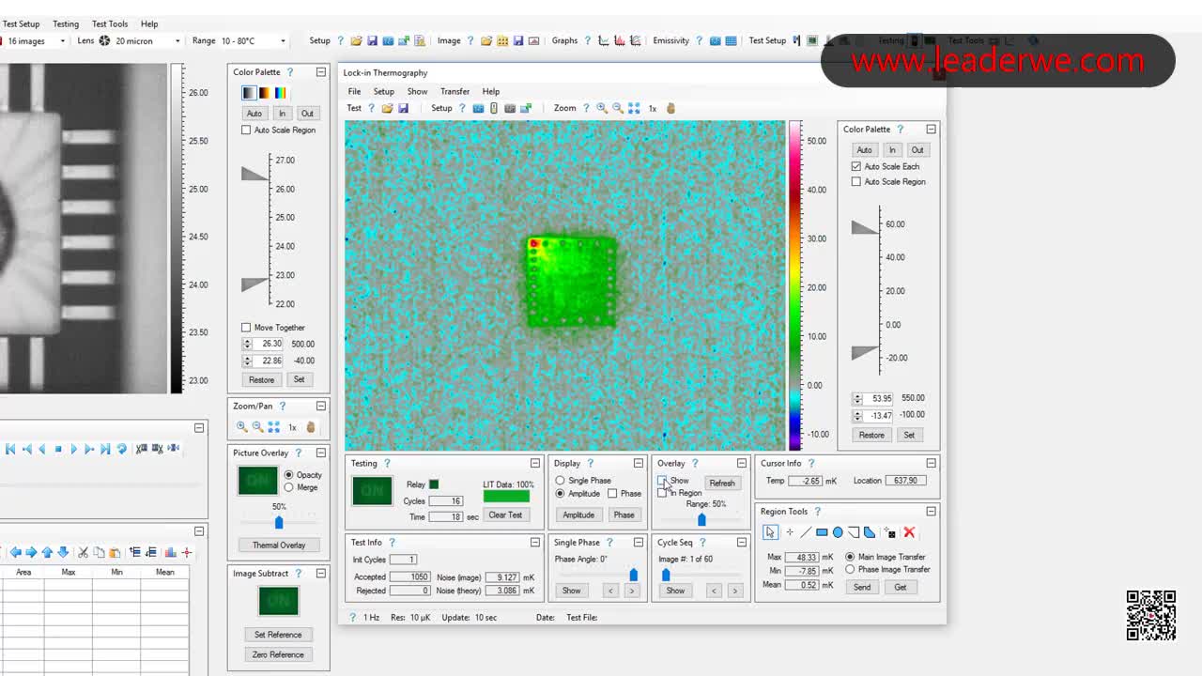
Task: Jump to the first frame of playback
Action: click(10, 449)
